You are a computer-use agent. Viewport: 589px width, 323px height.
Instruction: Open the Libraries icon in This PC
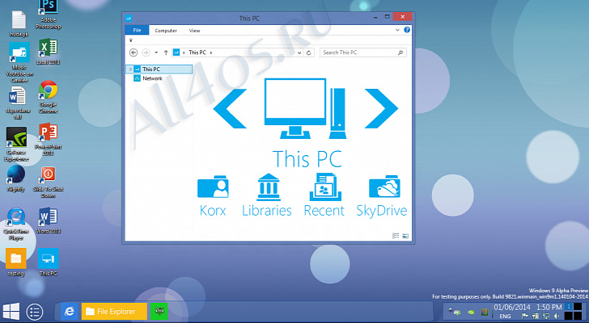[x=267, y=195]
